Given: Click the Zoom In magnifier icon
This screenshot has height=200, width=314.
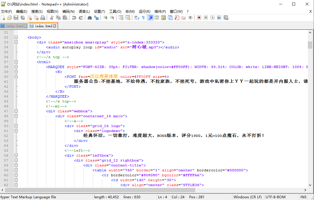Looking at the screenshot, I should pyautogui.click(x=105, y=18).
